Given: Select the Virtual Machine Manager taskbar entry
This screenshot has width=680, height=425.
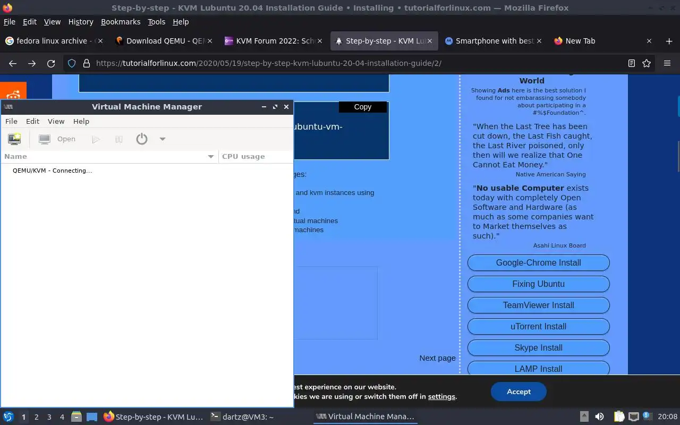Looking at the screenshot, I should click(365, 417).
